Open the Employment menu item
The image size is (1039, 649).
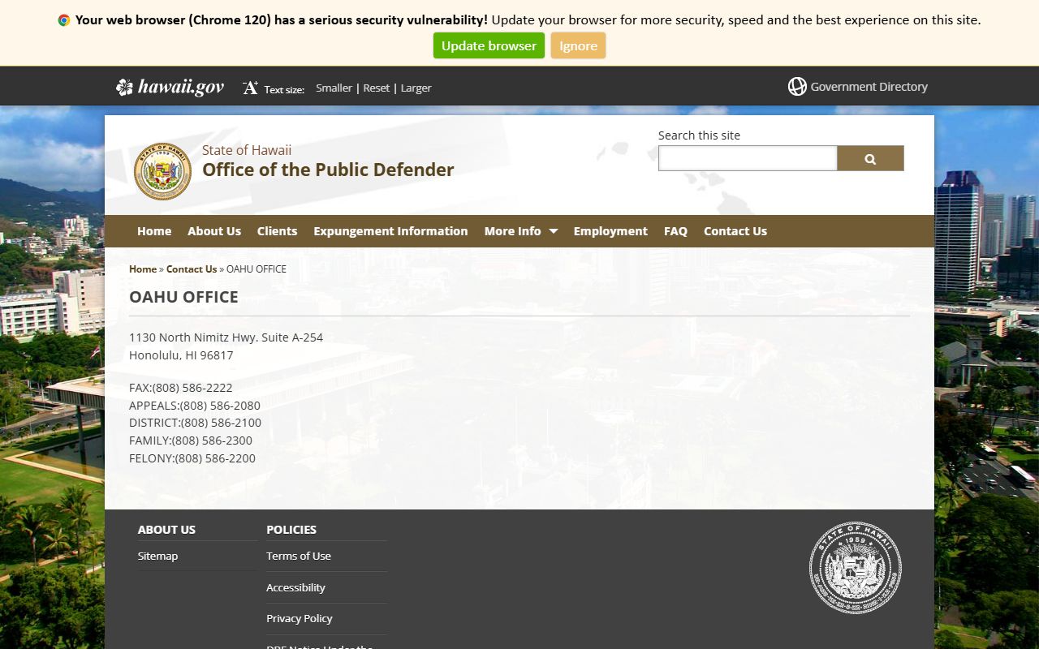(610, 231)
